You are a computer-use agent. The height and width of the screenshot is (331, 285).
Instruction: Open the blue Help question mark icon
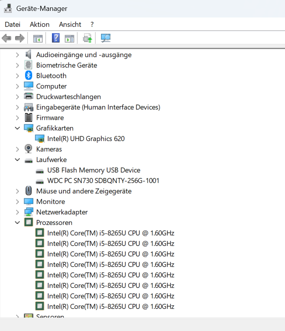[x=56, y=38]
